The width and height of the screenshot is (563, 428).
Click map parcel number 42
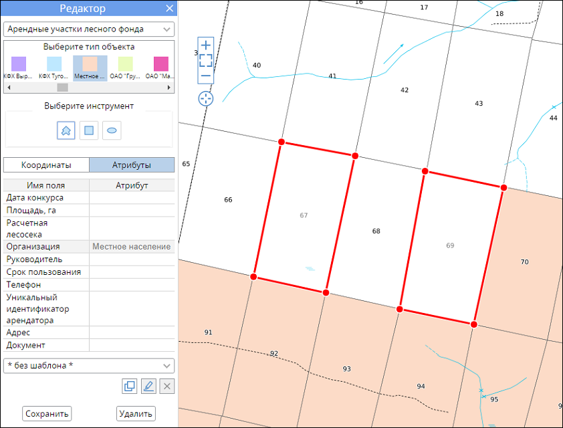click(405, 90)
